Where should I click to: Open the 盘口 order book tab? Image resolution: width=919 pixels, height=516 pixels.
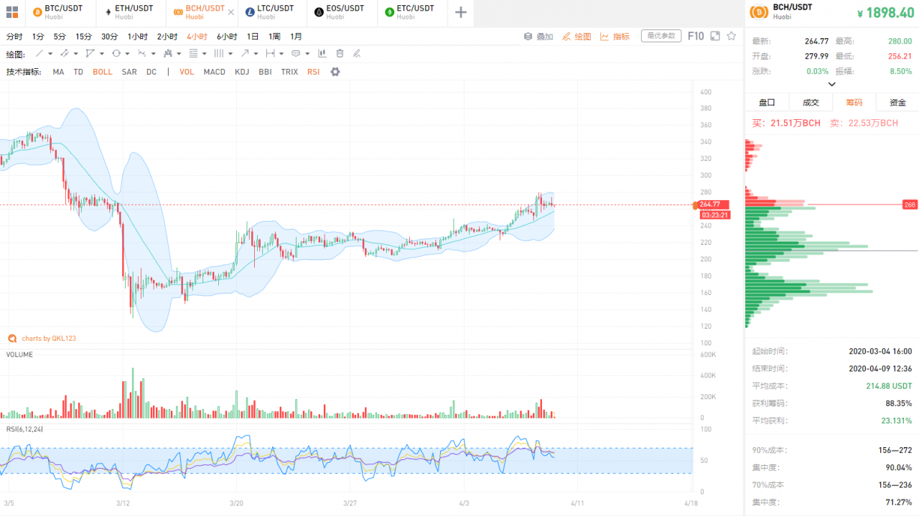(x=767, y=103)
